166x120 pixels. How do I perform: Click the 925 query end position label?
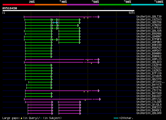pyautogui.click(x=131, y=13)
